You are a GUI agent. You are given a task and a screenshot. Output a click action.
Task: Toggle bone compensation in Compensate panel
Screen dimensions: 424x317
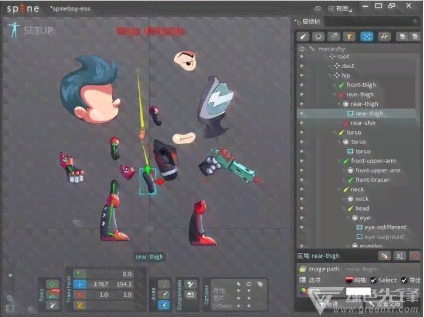(x=191, y=284)
